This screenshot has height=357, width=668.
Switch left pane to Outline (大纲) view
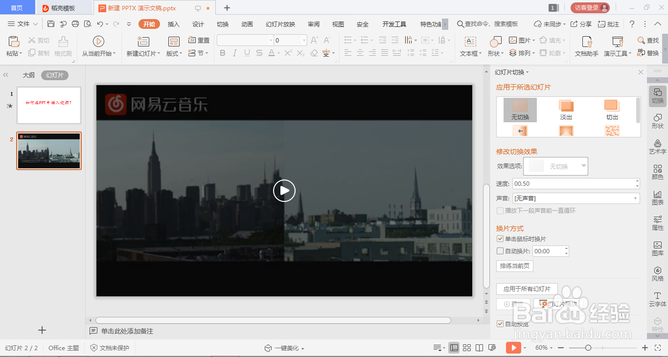tap(29, 75)
